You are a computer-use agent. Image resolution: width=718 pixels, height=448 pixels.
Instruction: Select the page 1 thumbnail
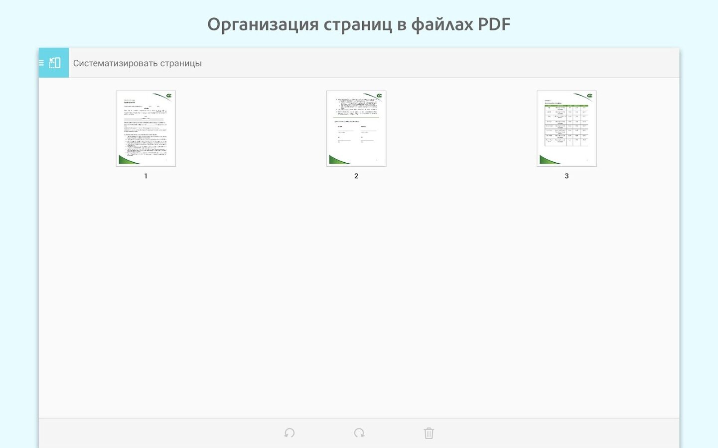(x=146, y=128)
